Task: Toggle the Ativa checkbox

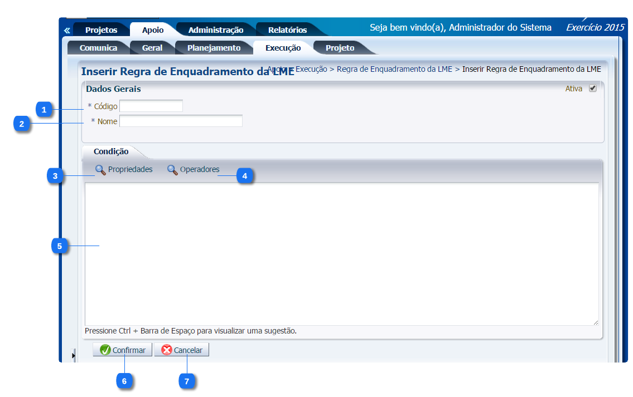Action: click(592, 89)
